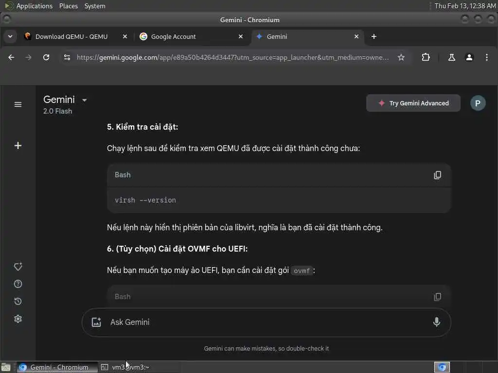The height and width of the screenshot is (373, 498).
Task: Click Try Gemini Advanced button
Action: [413, 103]
